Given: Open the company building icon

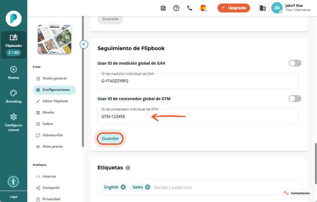Looking at the screenshot, I should (x=262, y=8).
